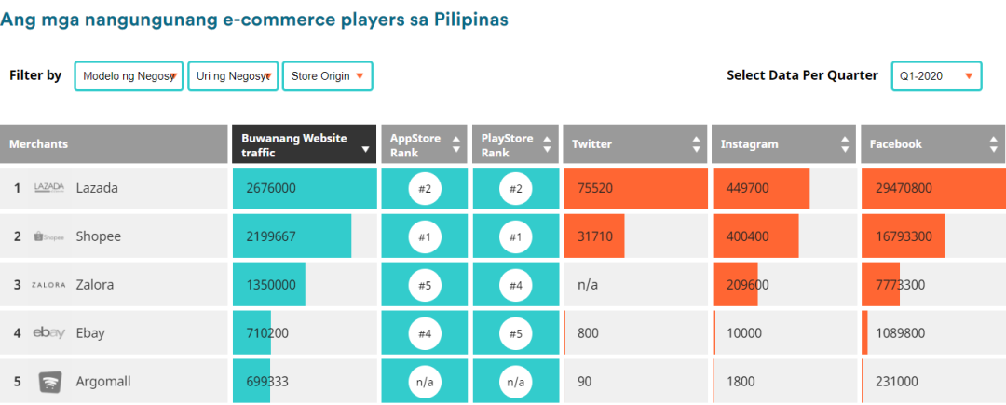This screenshot has height=405, width=1006.
Task: Click the Merchants column header
Action: click(x=115, y=144)
